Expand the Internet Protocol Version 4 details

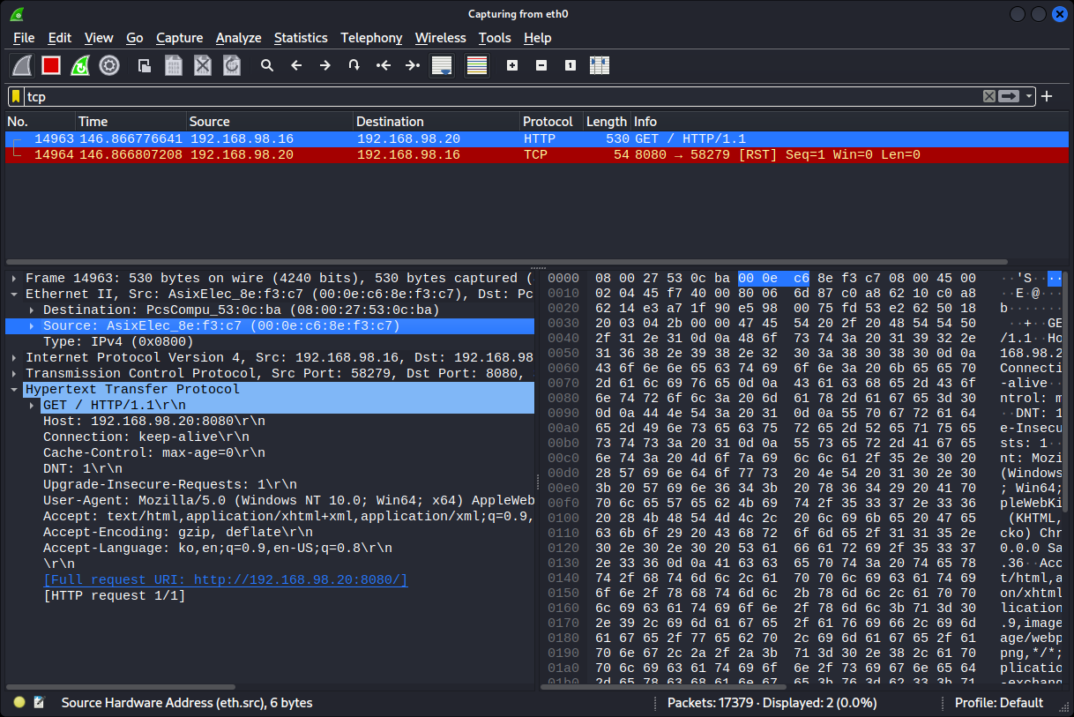(x=12, y=357)
